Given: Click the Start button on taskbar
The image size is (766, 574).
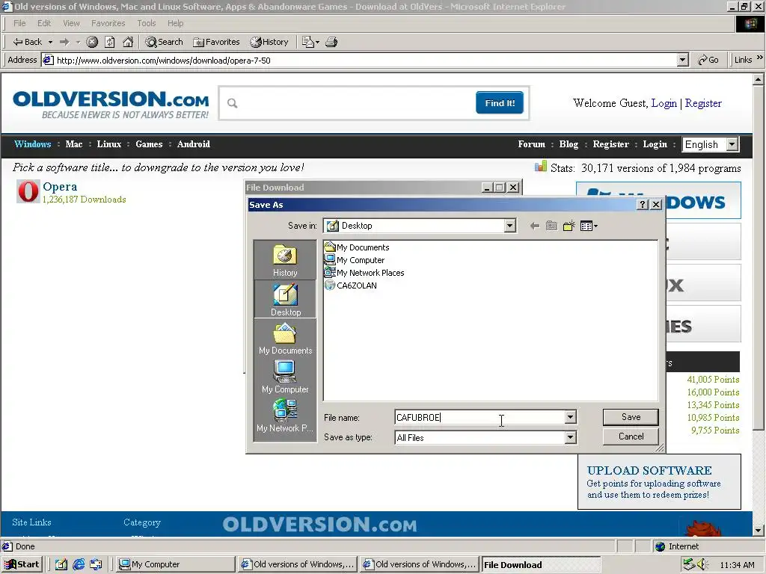Looking at the screenshot, I should (x=22, y=564).
